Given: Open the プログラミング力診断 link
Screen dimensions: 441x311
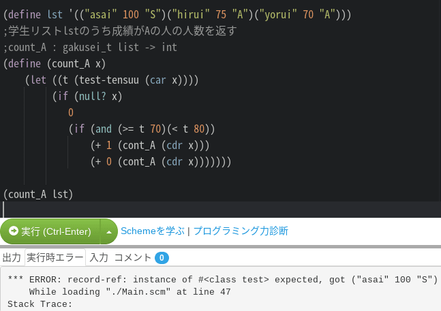Looking at the screenshot, I should 241,231.
